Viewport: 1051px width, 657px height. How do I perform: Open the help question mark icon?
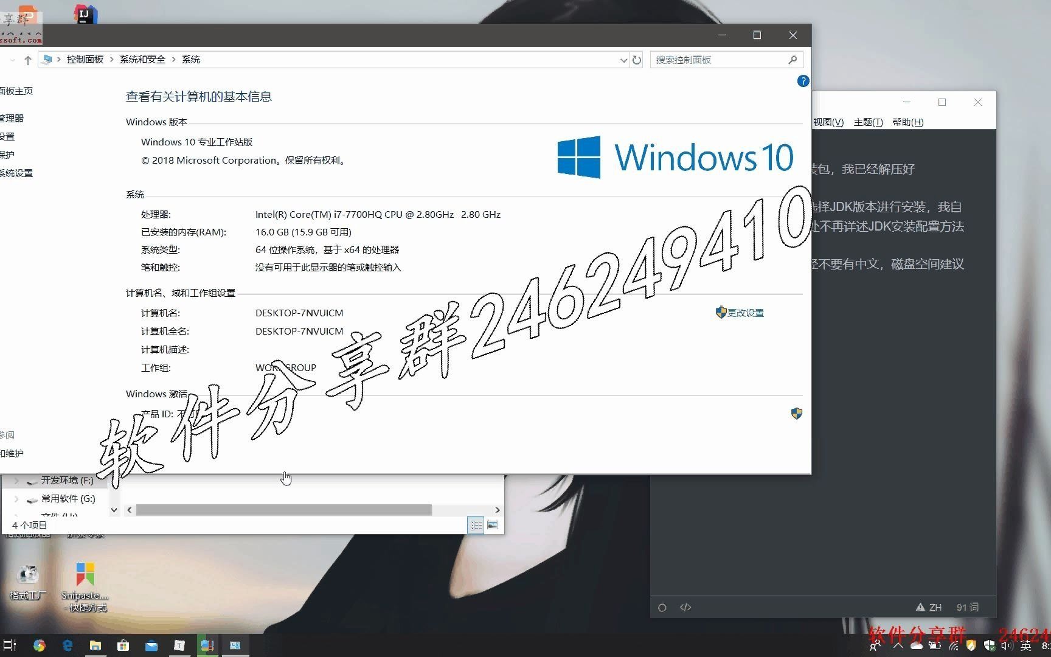tap(803, 81)
